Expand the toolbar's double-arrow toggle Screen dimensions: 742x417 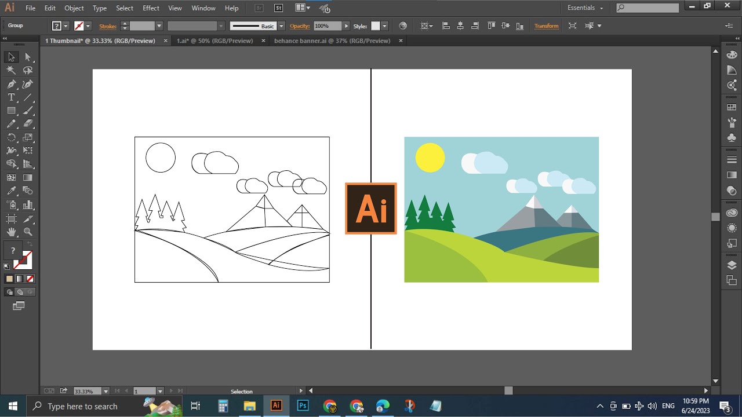(x=5, y=39)
